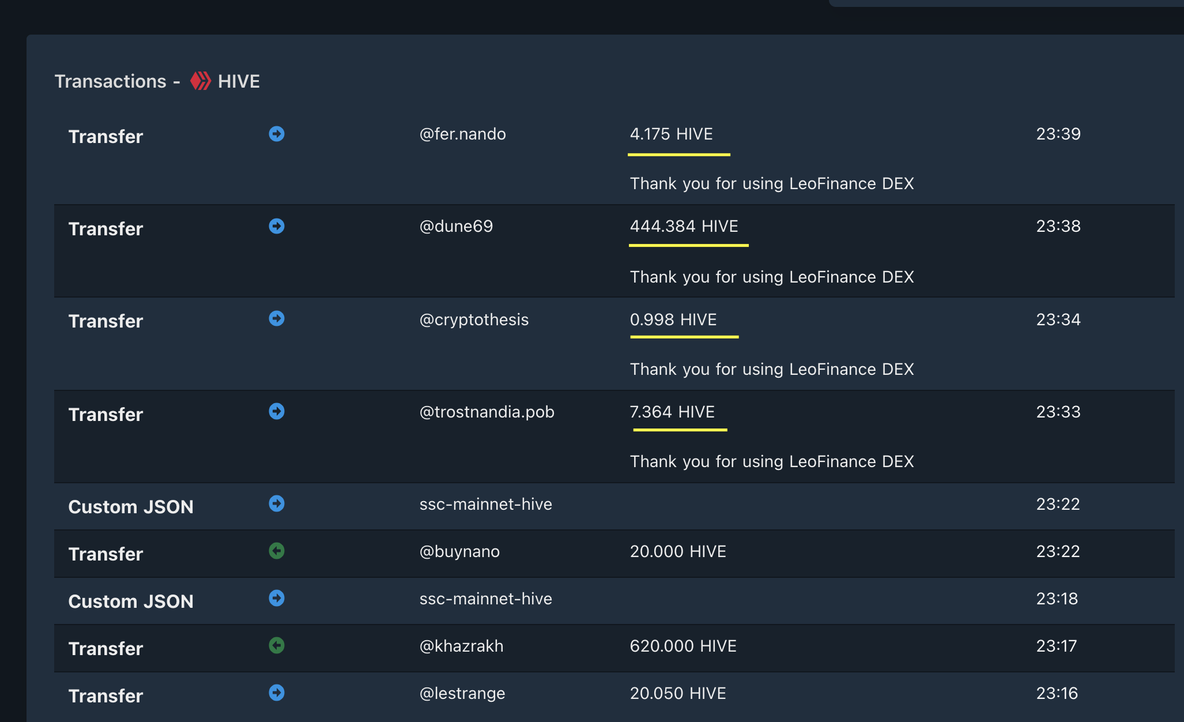
Task: Select the 7.364 HIVE amount
Action: pos(672,412)
